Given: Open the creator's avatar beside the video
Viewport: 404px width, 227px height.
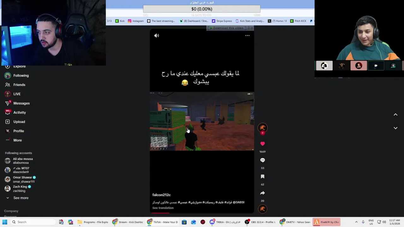Looking at the screenshot, I should (x=262, y=127).
